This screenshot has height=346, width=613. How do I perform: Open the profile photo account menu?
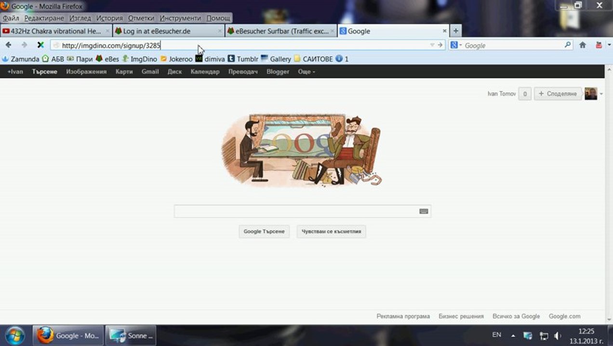tap(591, 94)
